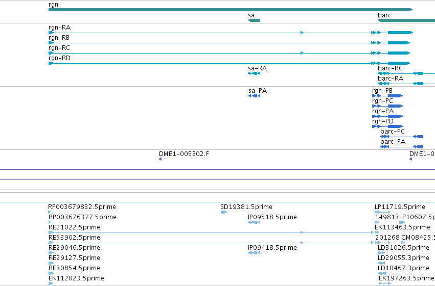The height and width of the screenshot is (286, 435).
Task: Select the rgn-RD transcript label
Action: click(59, 58)
